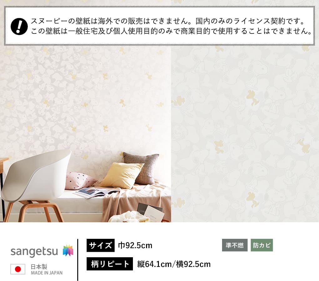Select the 準不燃 gray badge

[235, 245]
